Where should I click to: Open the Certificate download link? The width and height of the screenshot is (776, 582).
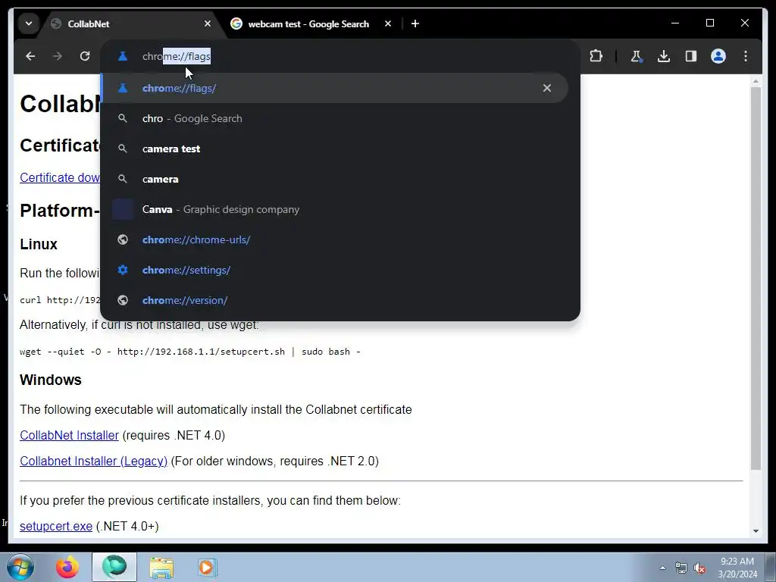(60, 177)
